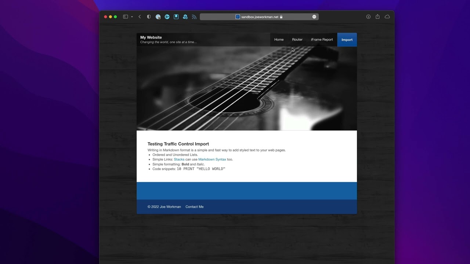Screen dimensions: 470x264
Task: Click the address bar showing sandbox.joeworkman.net
Action: click(259, 17)
